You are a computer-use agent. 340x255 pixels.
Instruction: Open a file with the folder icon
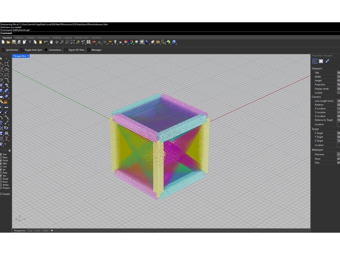click(x=8, y=42)
